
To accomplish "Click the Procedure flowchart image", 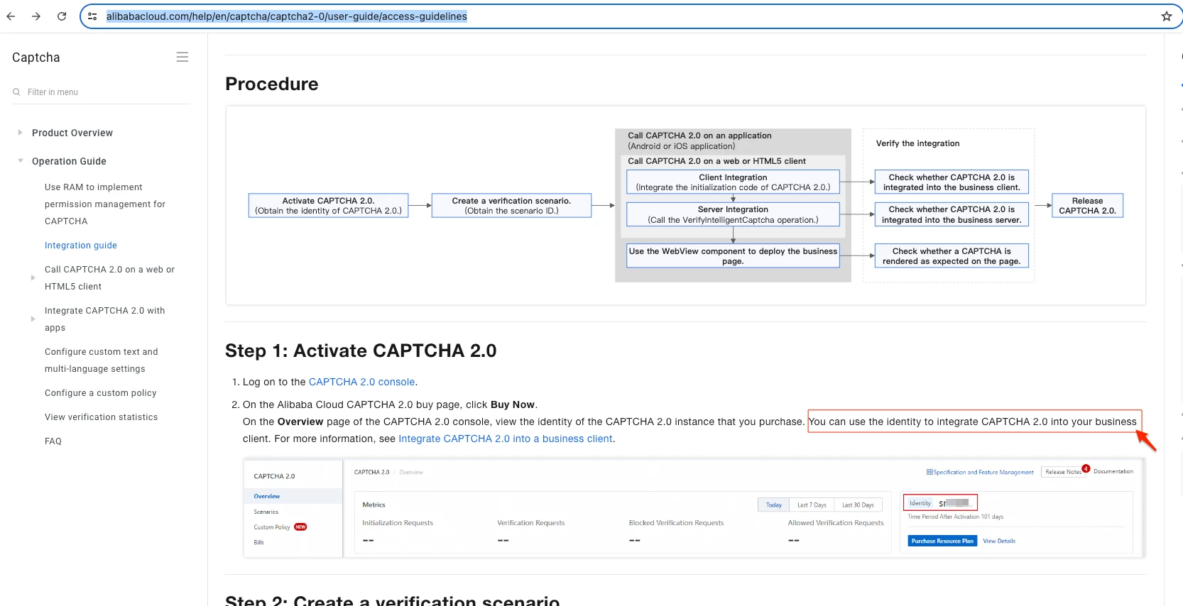I will (686, 206).
